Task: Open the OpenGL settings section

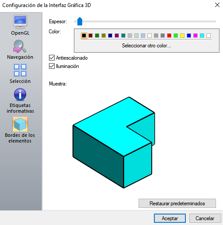Action: [20, 25]
